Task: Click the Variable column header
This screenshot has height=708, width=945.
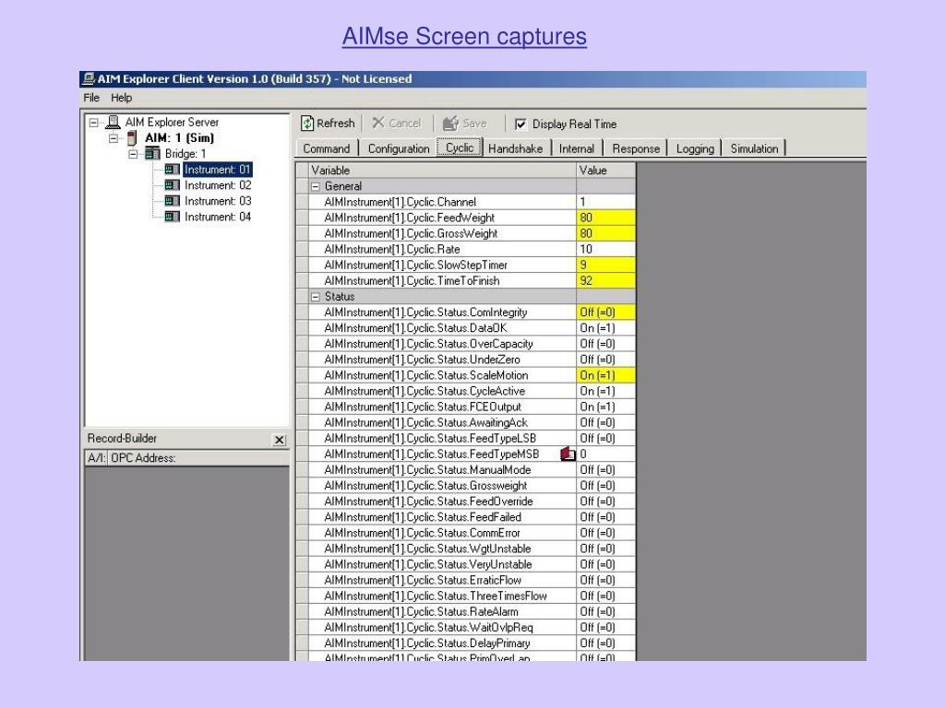Action: [442, 171]
